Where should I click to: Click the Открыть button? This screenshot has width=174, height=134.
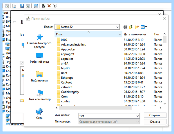tap(155, 115)
